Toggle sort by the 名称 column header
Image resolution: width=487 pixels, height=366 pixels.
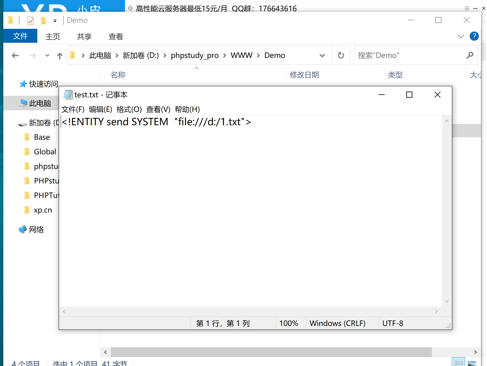tap(118, 75)
